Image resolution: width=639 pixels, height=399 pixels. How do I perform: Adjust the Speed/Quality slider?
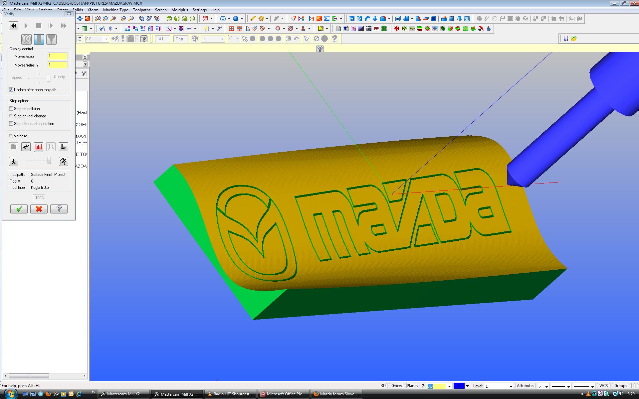point(49,78)
